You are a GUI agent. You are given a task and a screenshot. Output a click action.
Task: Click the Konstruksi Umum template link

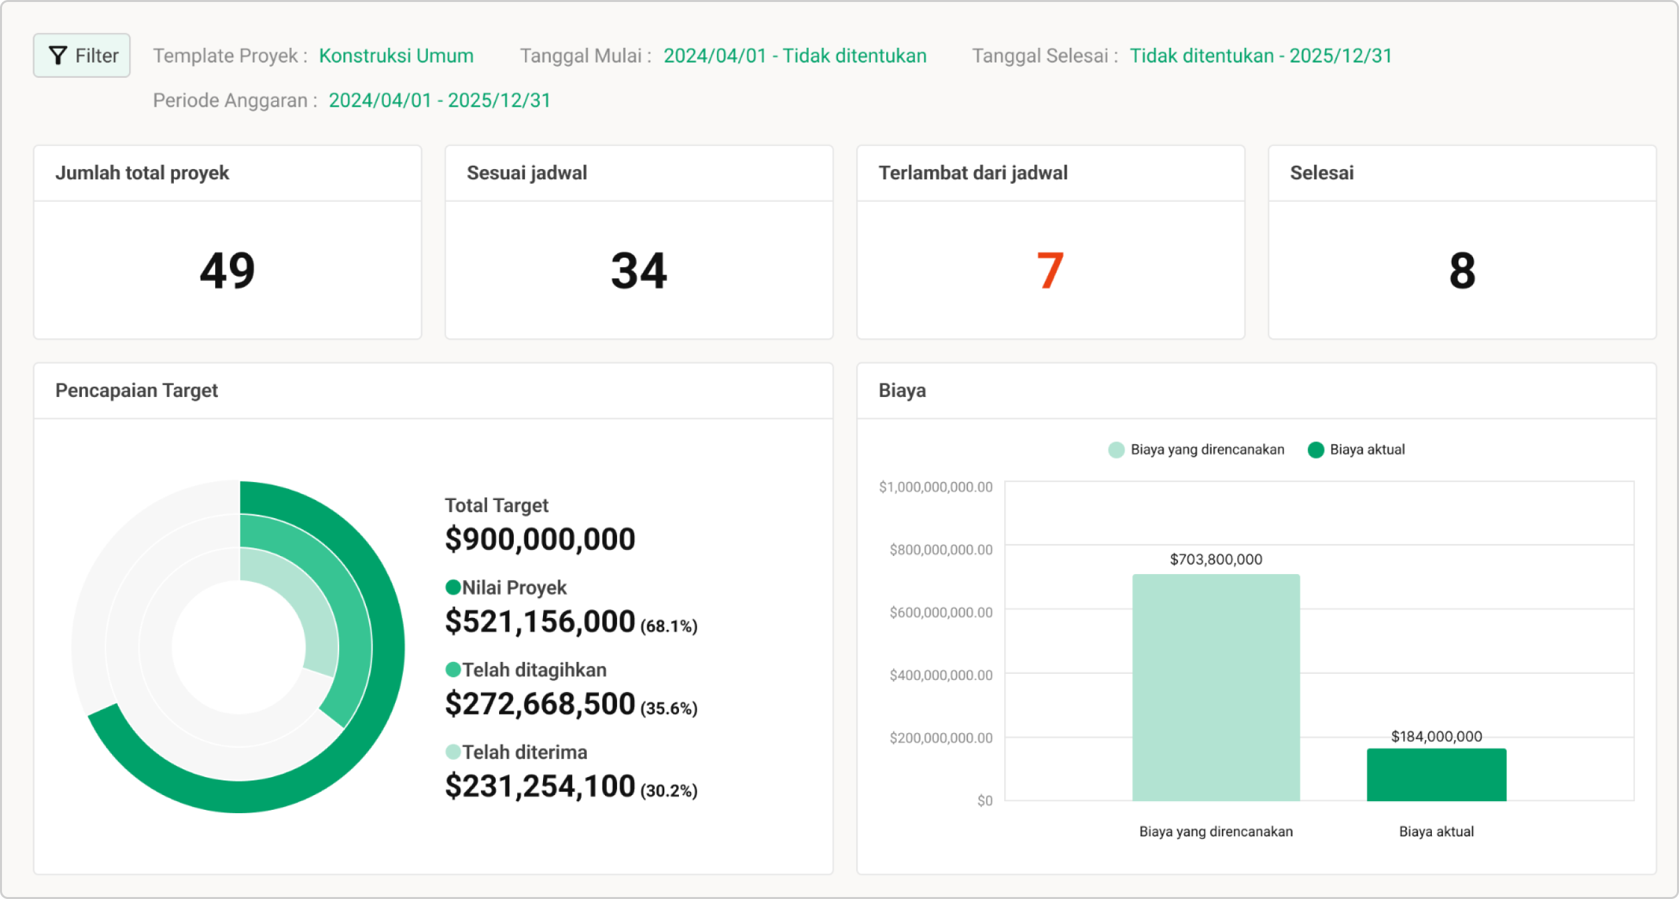click(x=396, y=56)
